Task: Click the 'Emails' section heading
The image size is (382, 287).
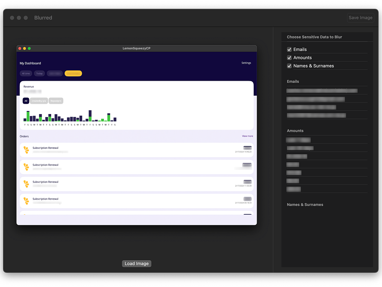Action: point(293,82)
